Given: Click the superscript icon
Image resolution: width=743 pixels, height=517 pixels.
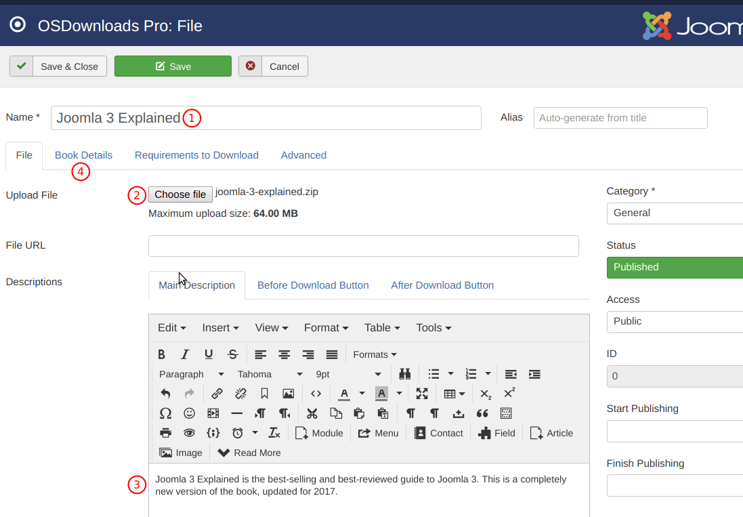Looking at the screenshot, I should pyautogui.click(x=509, y=393).
